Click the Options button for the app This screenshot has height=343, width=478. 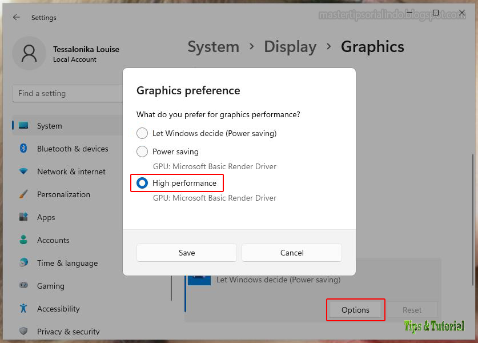(355, 310)
